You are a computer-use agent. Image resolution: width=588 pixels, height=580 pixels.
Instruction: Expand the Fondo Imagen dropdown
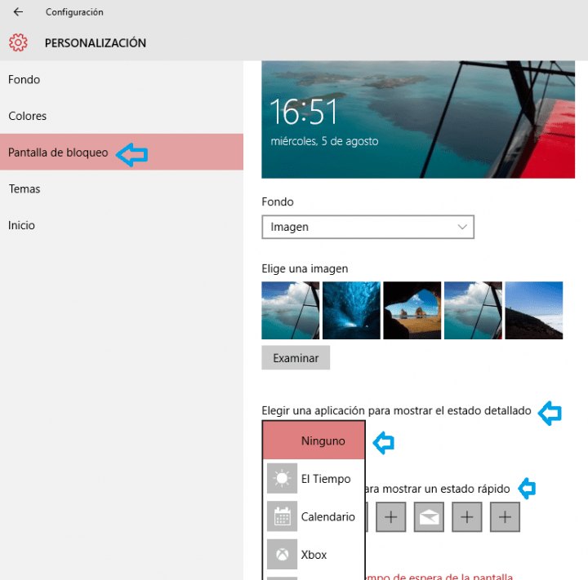click(x=367, y=227)
